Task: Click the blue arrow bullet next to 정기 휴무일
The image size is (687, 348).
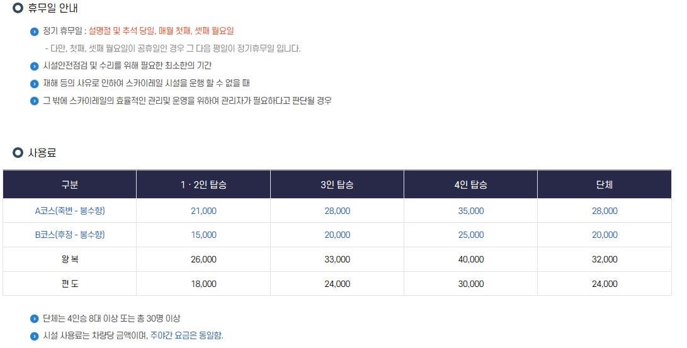Action: tap(34, 31)
